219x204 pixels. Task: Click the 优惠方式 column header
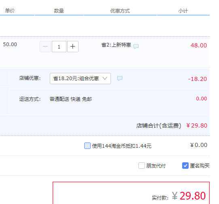point(120,11)
